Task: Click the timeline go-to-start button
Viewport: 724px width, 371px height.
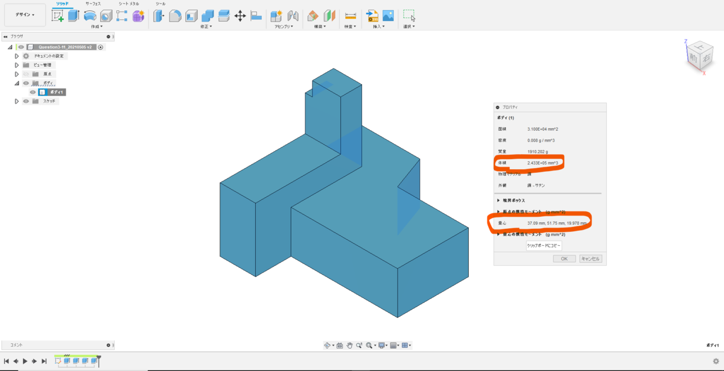Action: 6,361
